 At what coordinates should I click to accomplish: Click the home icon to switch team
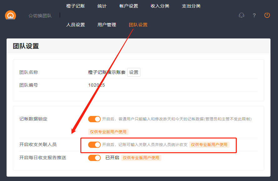[30, 15]
